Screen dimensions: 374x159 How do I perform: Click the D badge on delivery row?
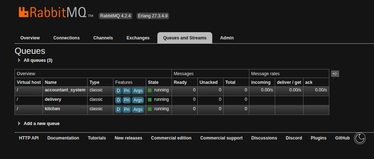click(118, 100)
